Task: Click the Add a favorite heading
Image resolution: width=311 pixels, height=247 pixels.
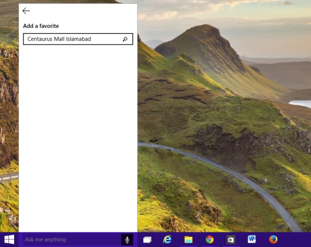Action: click(x=41, y=26)
